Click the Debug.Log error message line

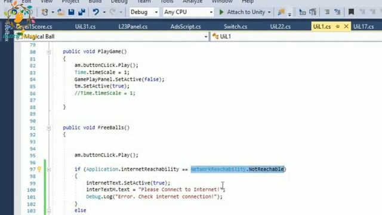pos(154,196)
